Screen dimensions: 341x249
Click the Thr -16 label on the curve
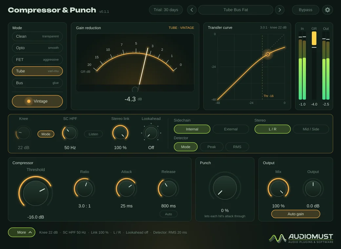(x=269, y=96)
